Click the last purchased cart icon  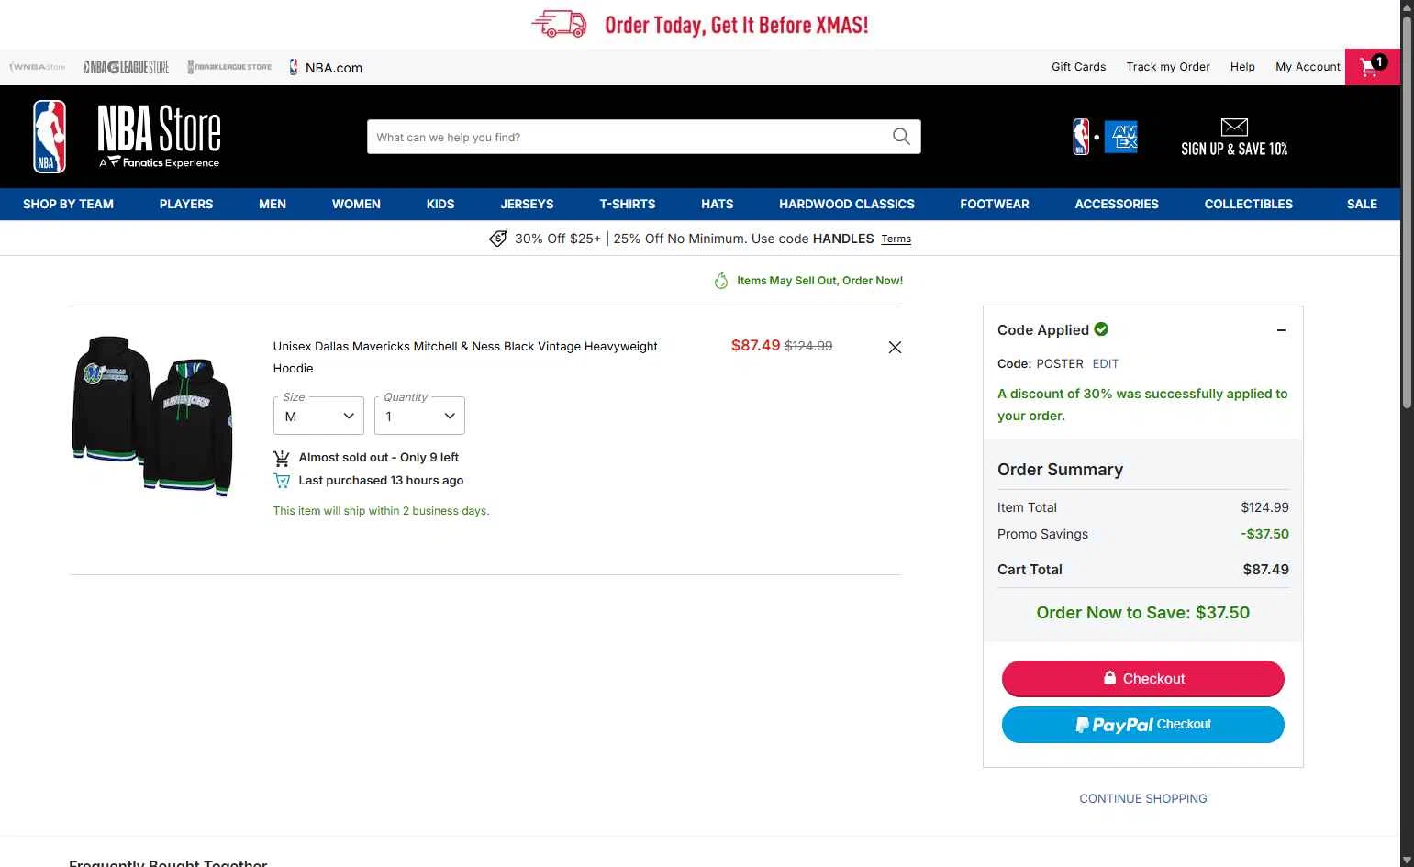[282, 481]
